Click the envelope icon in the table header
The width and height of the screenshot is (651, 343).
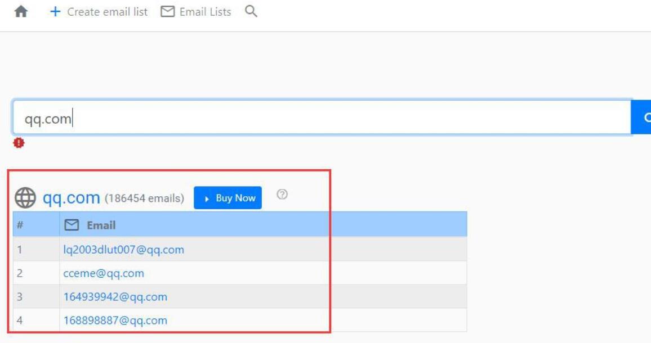pyautogui.click(x=72, y=225)
